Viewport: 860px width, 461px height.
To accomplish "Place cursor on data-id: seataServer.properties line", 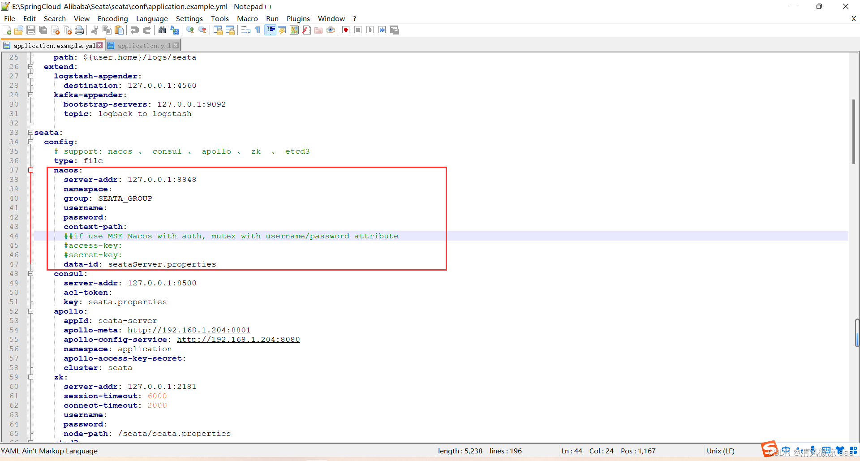I will 140,264.
